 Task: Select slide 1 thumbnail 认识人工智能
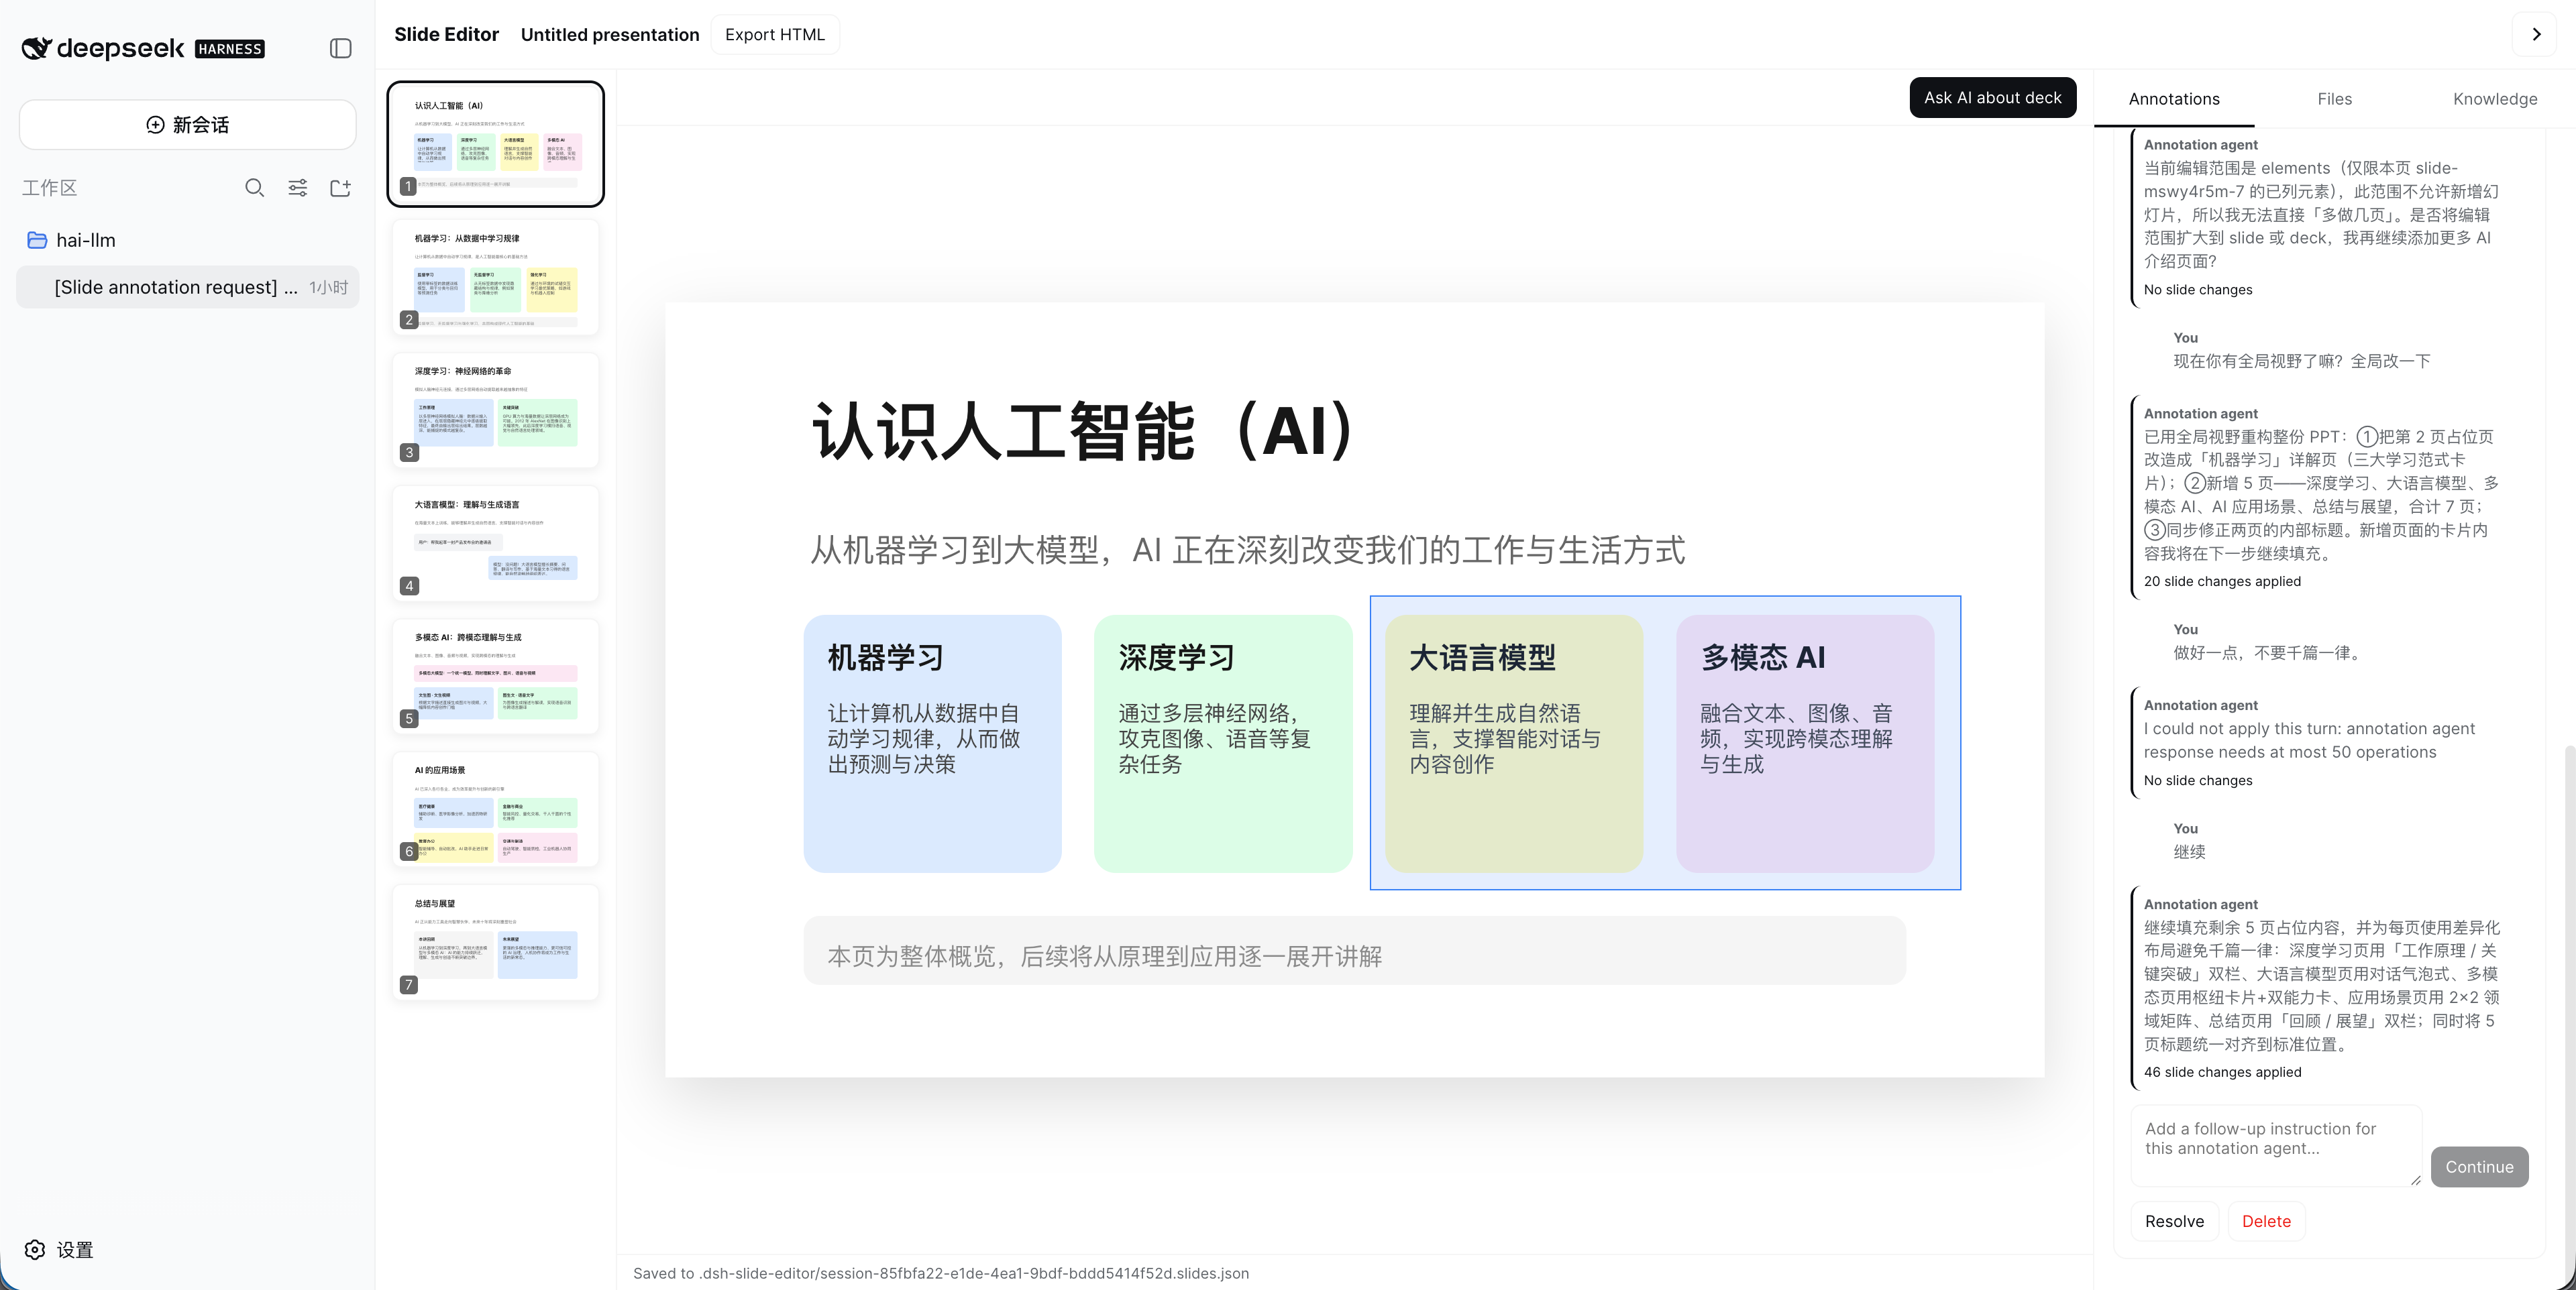click(496, 144)
